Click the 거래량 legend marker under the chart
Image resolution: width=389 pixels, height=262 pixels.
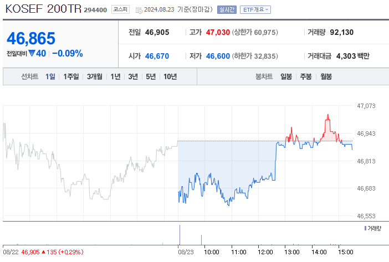(365, 228)
